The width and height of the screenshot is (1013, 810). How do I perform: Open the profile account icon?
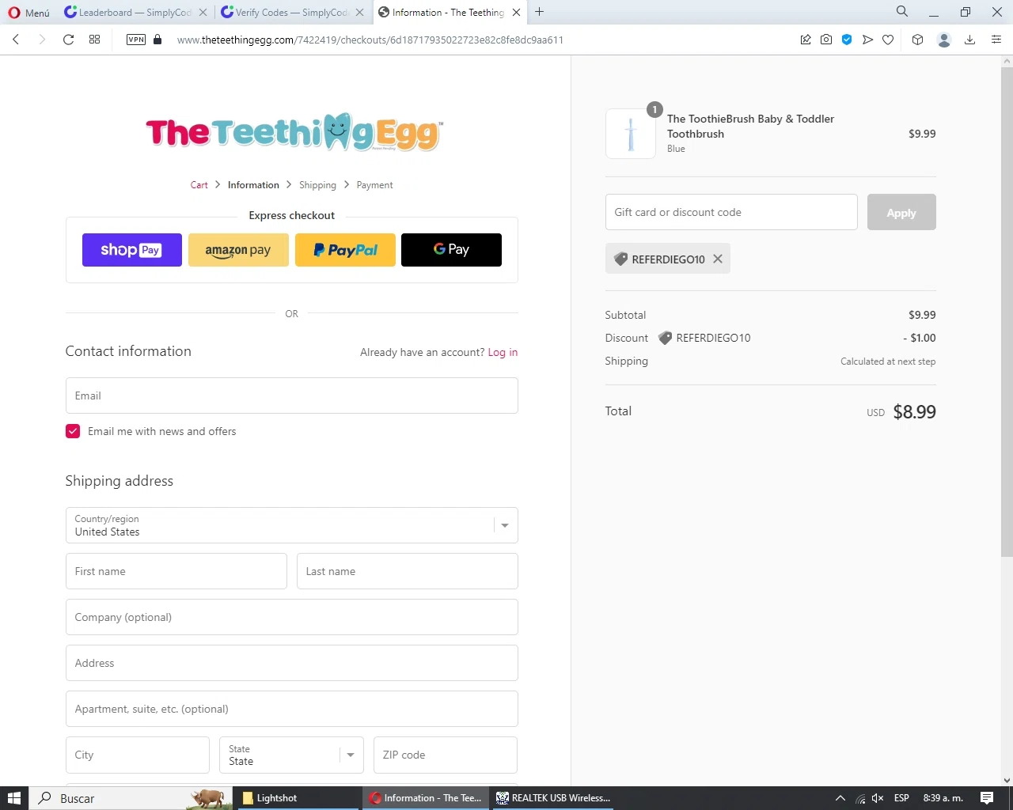pos(943,40)
